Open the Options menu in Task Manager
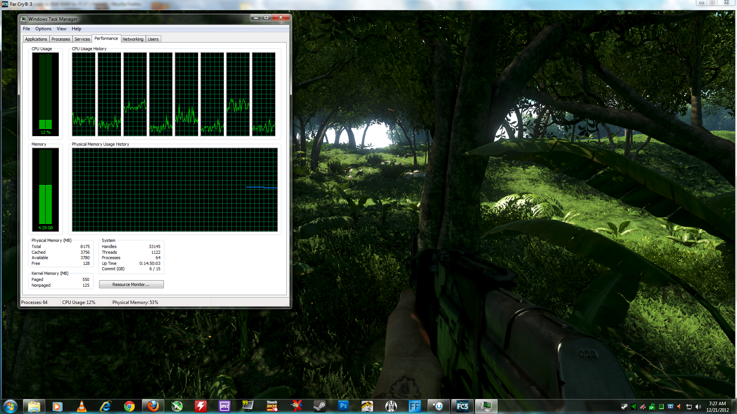The image size is (737, 414). [x=43, y=29]
